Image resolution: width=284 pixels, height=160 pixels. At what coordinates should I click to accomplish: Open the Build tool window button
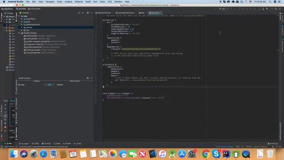tap(57, 144)
